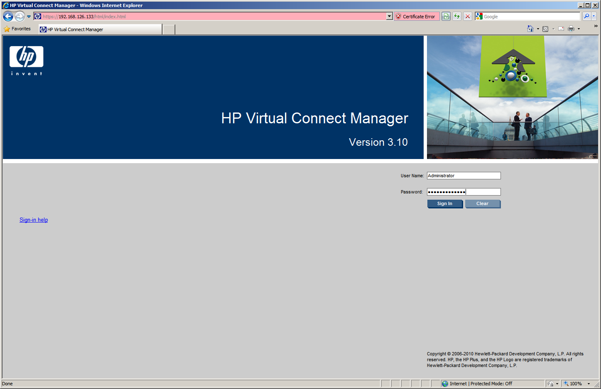Image resolution: width=601 pixels, height=389 pixels.
Task: Click the Home page icon
Action: pos(530,29)
